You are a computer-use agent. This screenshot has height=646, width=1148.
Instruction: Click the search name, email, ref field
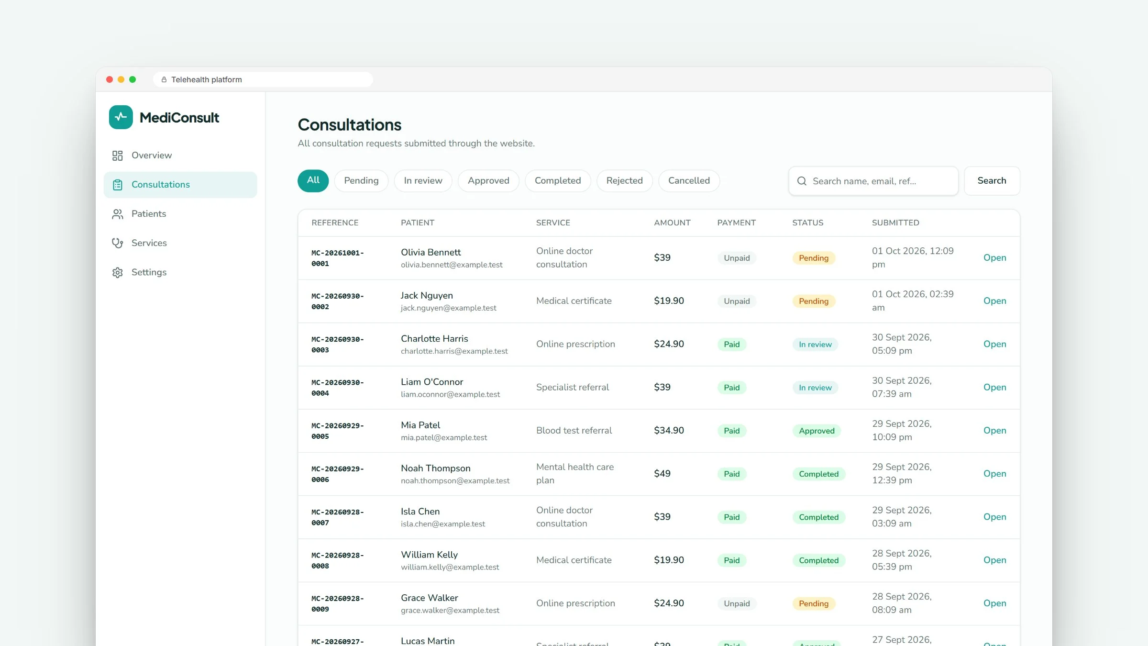tap(873, 181)
